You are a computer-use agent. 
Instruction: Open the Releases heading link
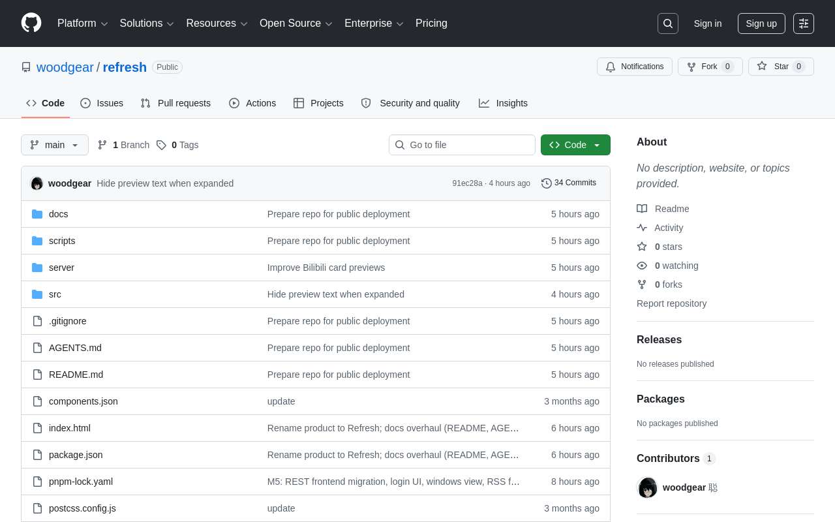[x=659, y=340]
